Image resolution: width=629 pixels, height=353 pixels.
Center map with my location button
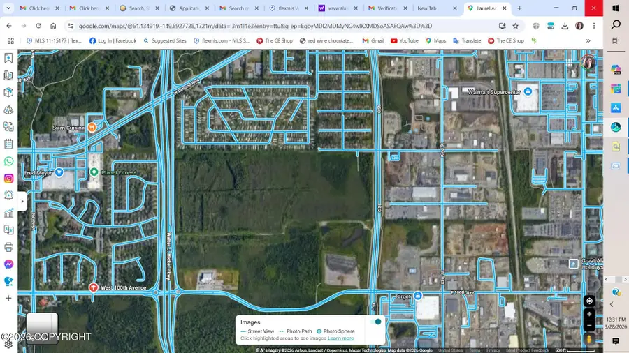coord(589,301)
